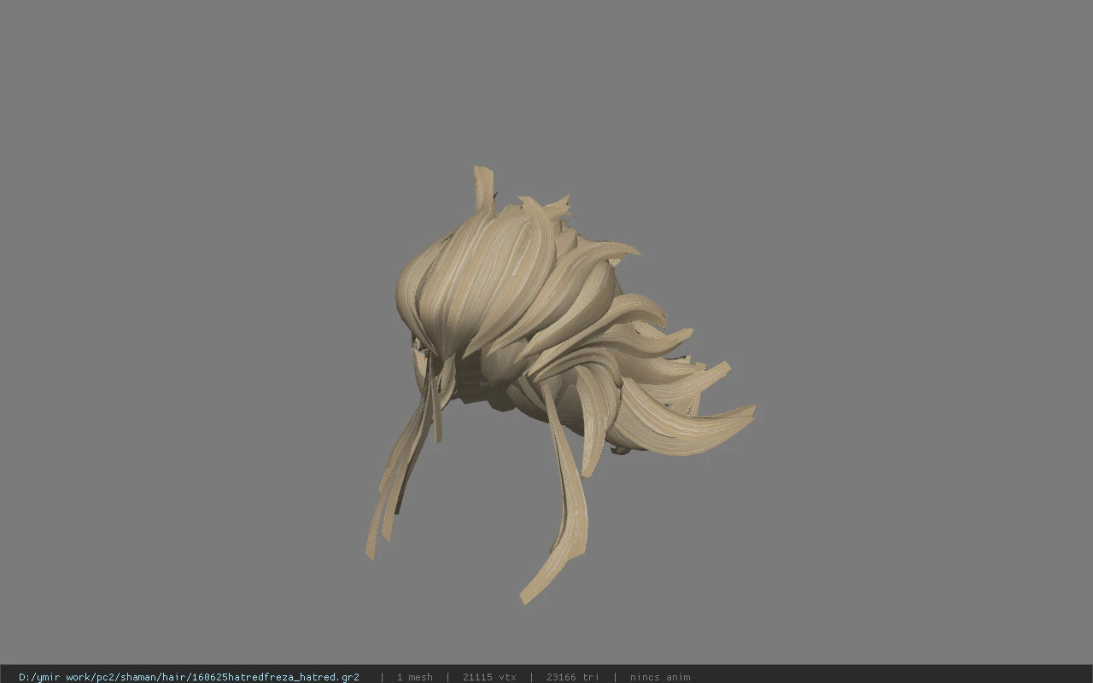
Task: Click the '23166 tri' triangle count
Action: [x=572, y=677]
